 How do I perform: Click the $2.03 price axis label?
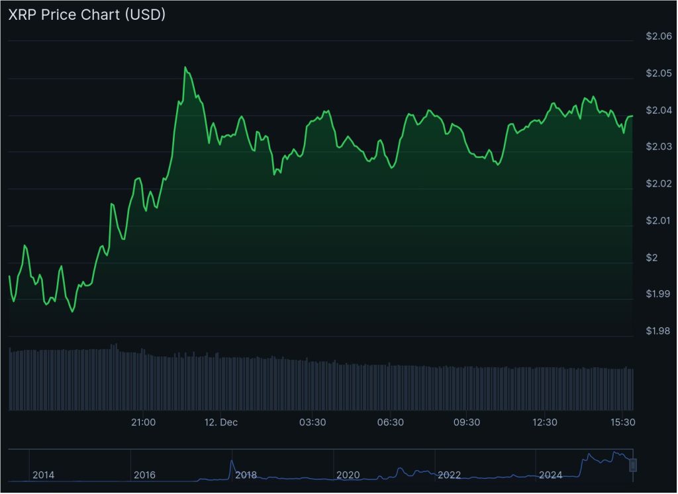coord(659,147)
